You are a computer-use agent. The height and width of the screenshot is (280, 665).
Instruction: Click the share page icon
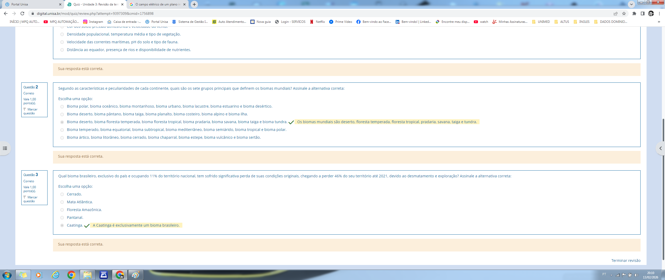[616, 13]
